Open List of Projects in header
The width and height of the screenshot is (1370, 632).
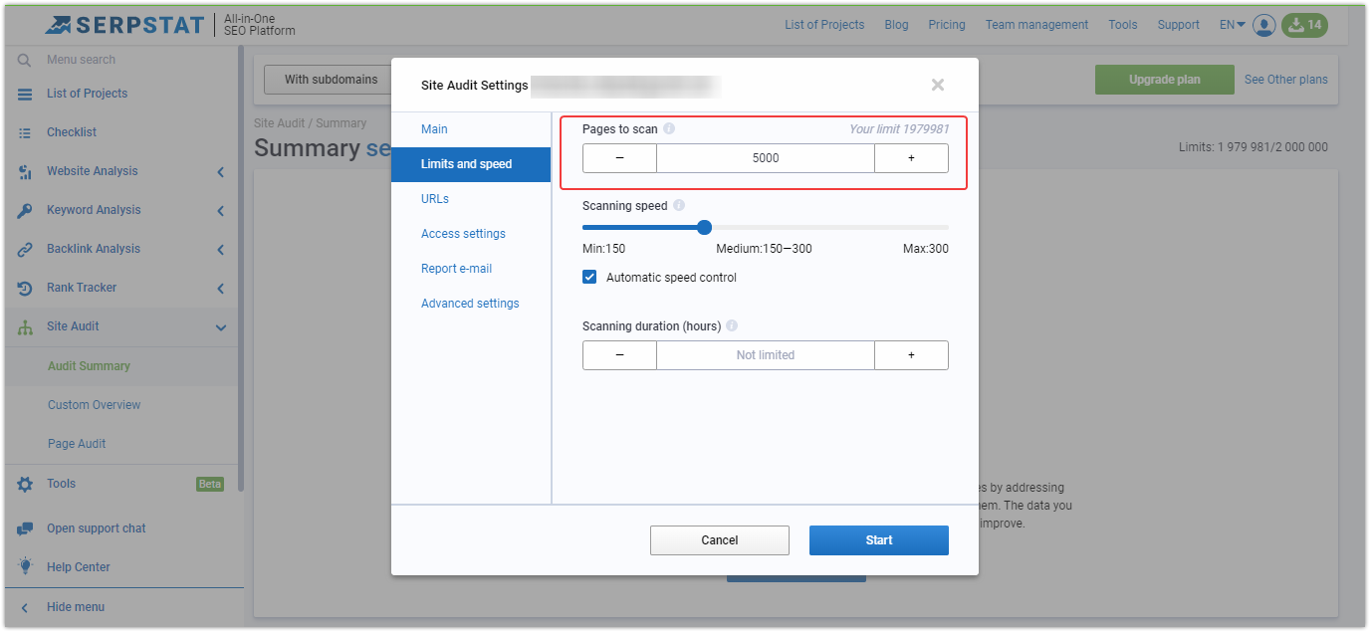[x=824, y=25]
